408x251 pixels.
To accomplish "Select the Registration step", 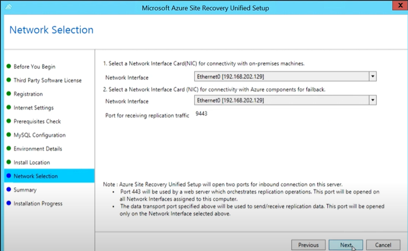I will [28, 94].
